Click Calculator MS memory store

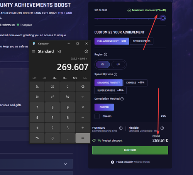click(75, 78)
